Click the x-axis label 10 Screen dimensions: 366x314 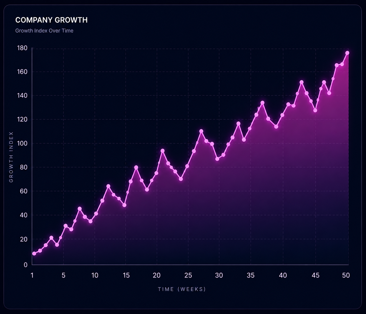(x=95, y=275)
